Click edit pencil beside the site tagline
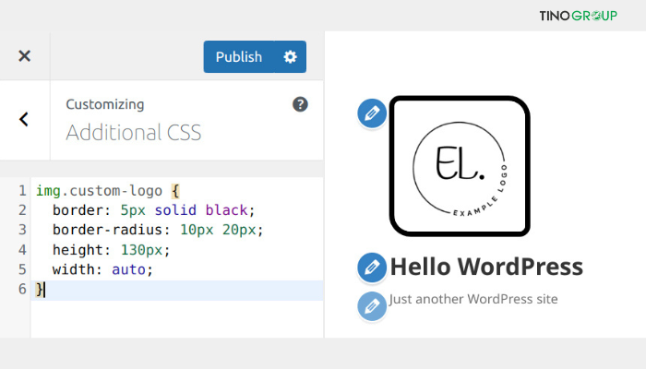646x369 pixels. tap(372, 306)
